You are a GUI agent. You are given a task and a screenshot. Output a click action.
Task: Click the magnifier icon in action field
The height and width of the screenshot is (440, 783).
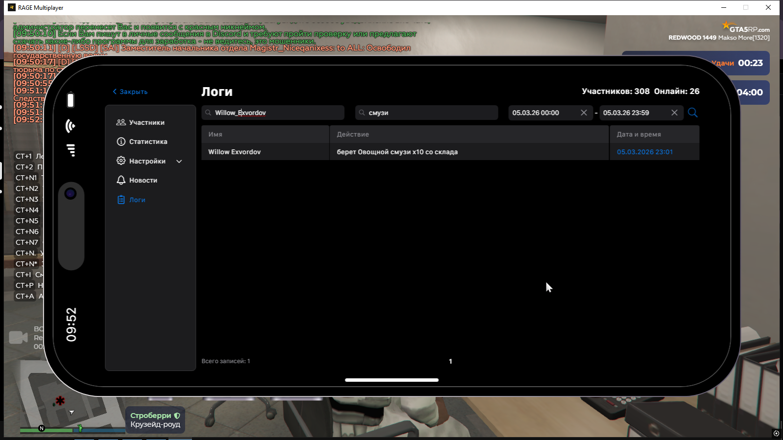coord(362,113)
